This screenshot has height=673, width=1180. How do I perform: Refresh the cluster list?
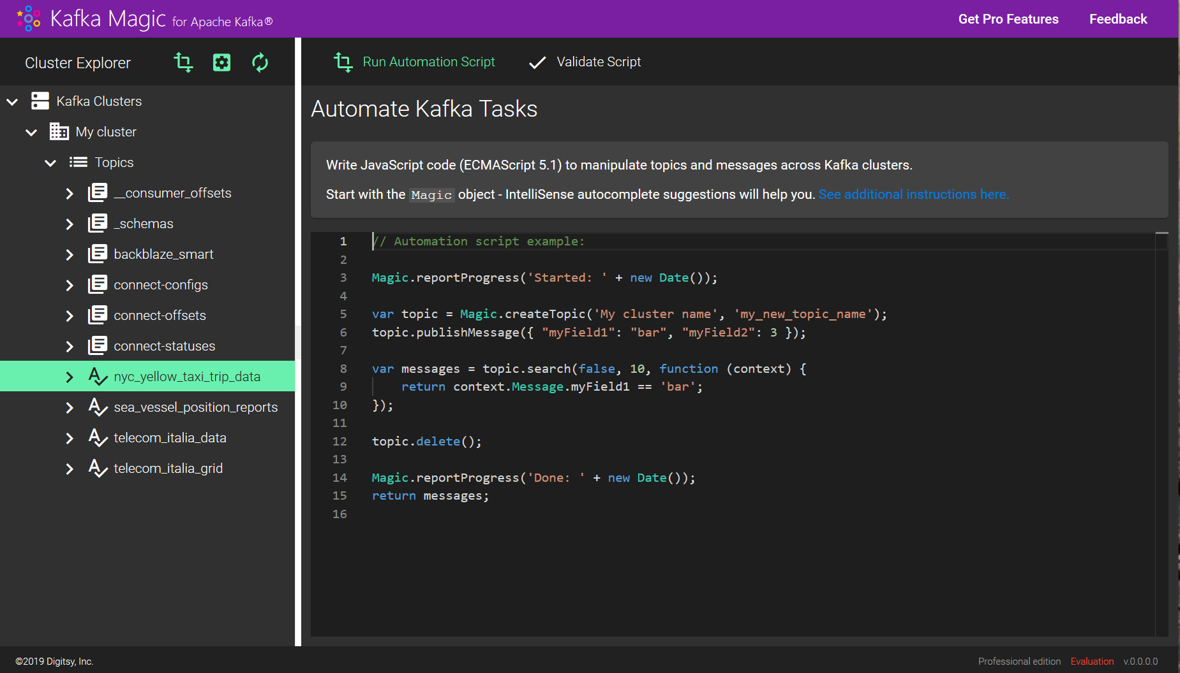coord(260,62)
